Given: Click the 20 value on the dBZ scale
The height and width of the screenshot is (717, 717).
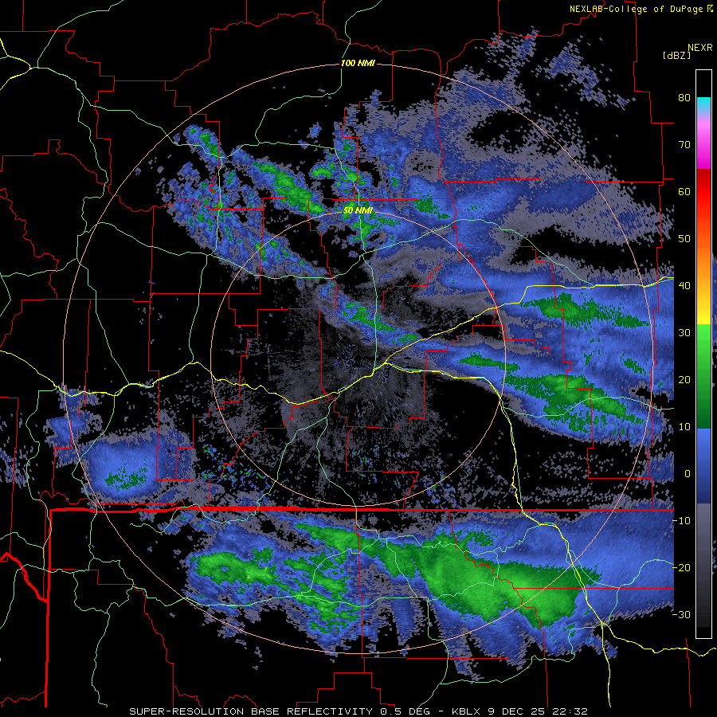Looking at the screenshot, I should (684, 380).
